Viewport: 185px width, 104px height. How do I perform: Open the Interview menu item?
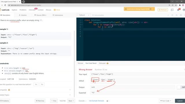tap(32, 10)
